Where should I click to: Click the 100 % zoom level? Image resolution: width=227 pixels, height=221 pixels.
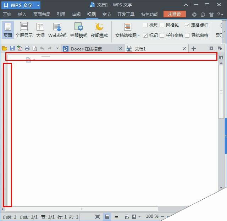point(152,216)
